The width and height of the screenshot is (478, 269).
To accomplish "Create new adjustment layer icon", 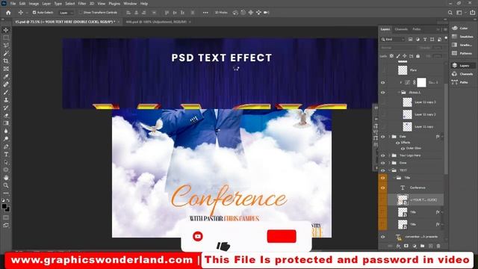I will pyautogui.click(x=415, y=246).
